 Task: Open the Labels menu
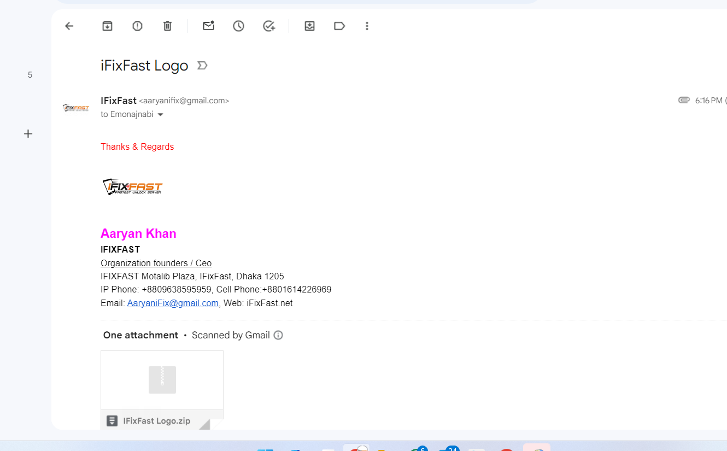point(339,26)
